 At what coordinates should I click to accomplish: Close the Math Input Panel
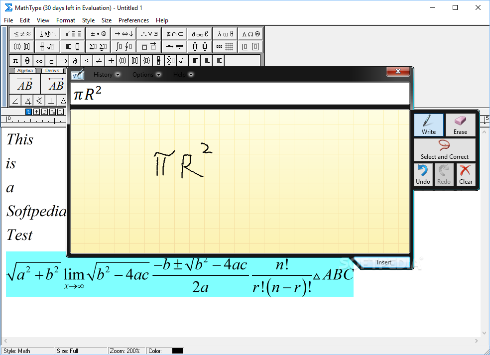tap(398, 71)
